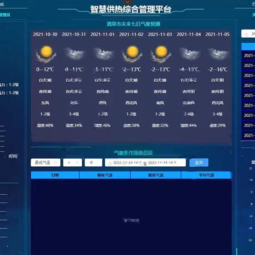Click the temperature value input showing -8
The width and height of the screenshot is (255, 255).
[94, 162]
